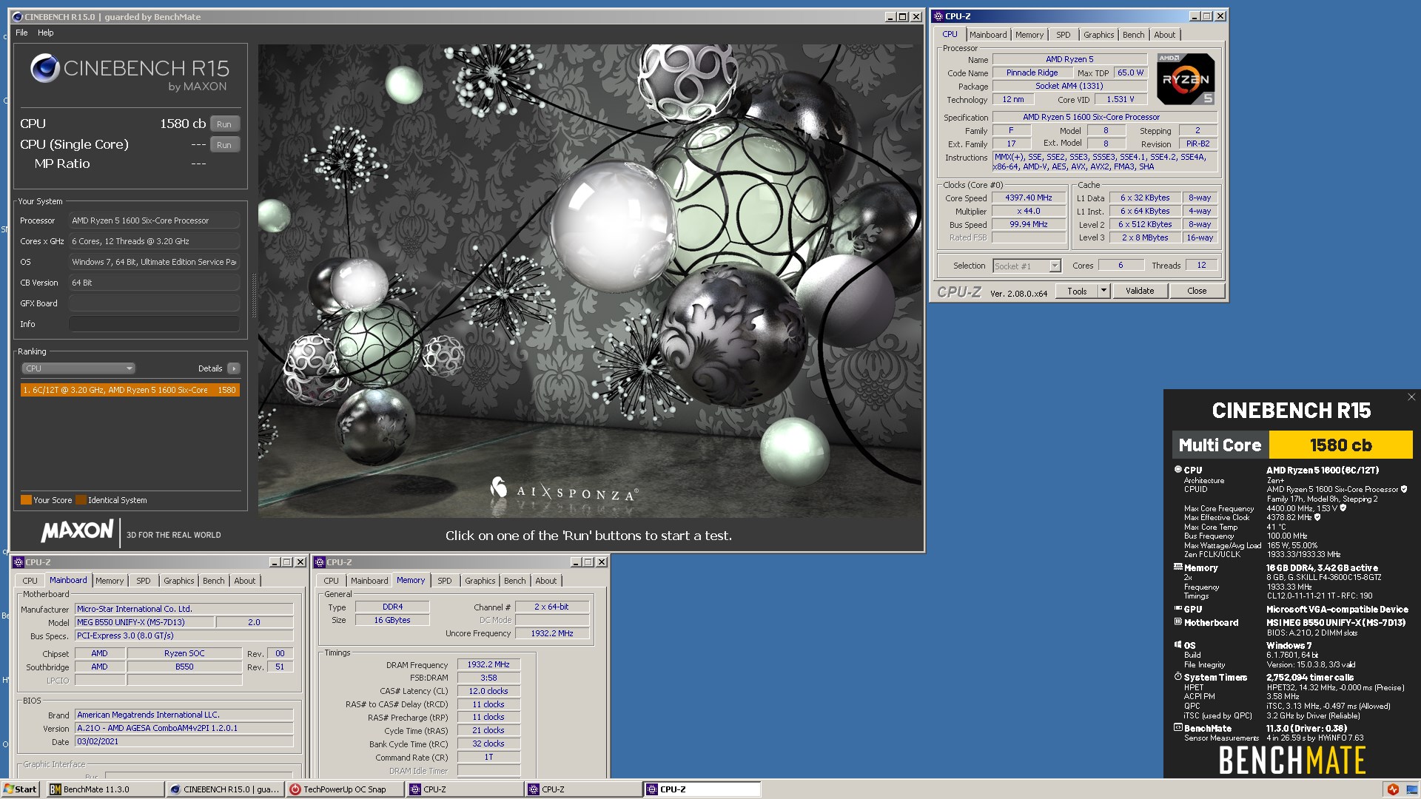This screenshot has width=1421, height=799.
Task: Click the yellow 1580 cb score box
Action: pyautogui.click(x=1340, y=445)
